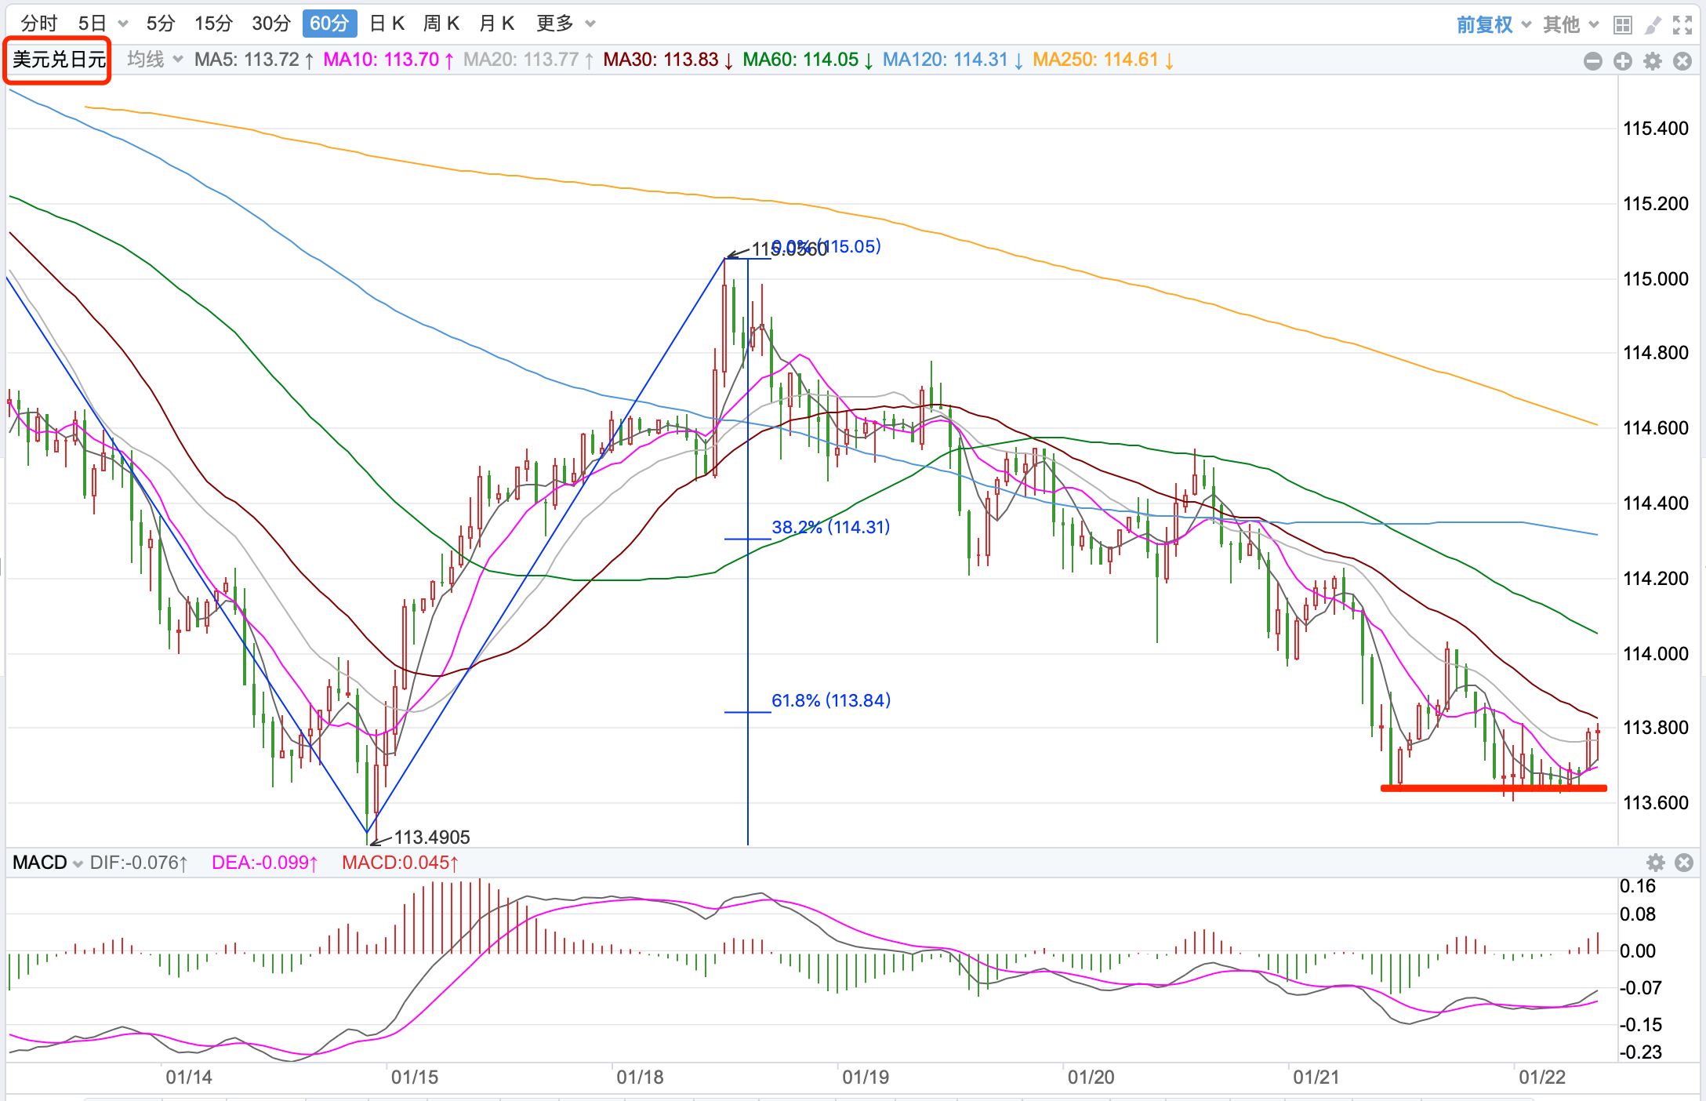
Task: Zoom out chart with minus circle icon
Action: [x=1592, y=61]
